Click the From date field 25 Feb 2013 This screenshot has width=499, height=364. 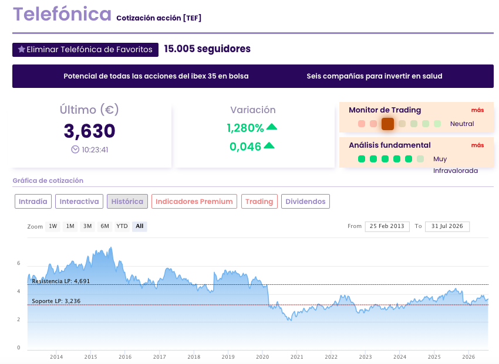click(x=387, y=226)
